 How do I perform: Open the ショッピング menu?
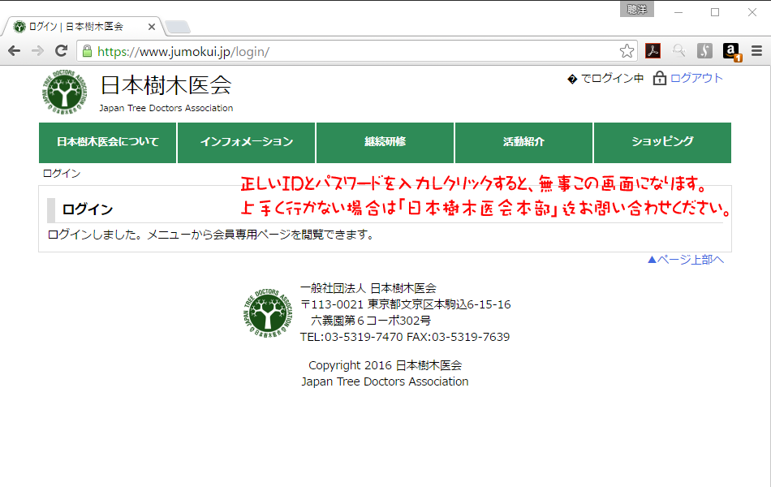click(x=662, y=142)
